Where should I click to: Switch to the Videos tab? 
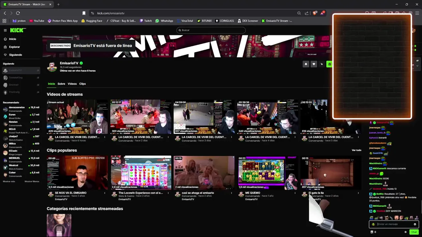click(x=72, y=84)
